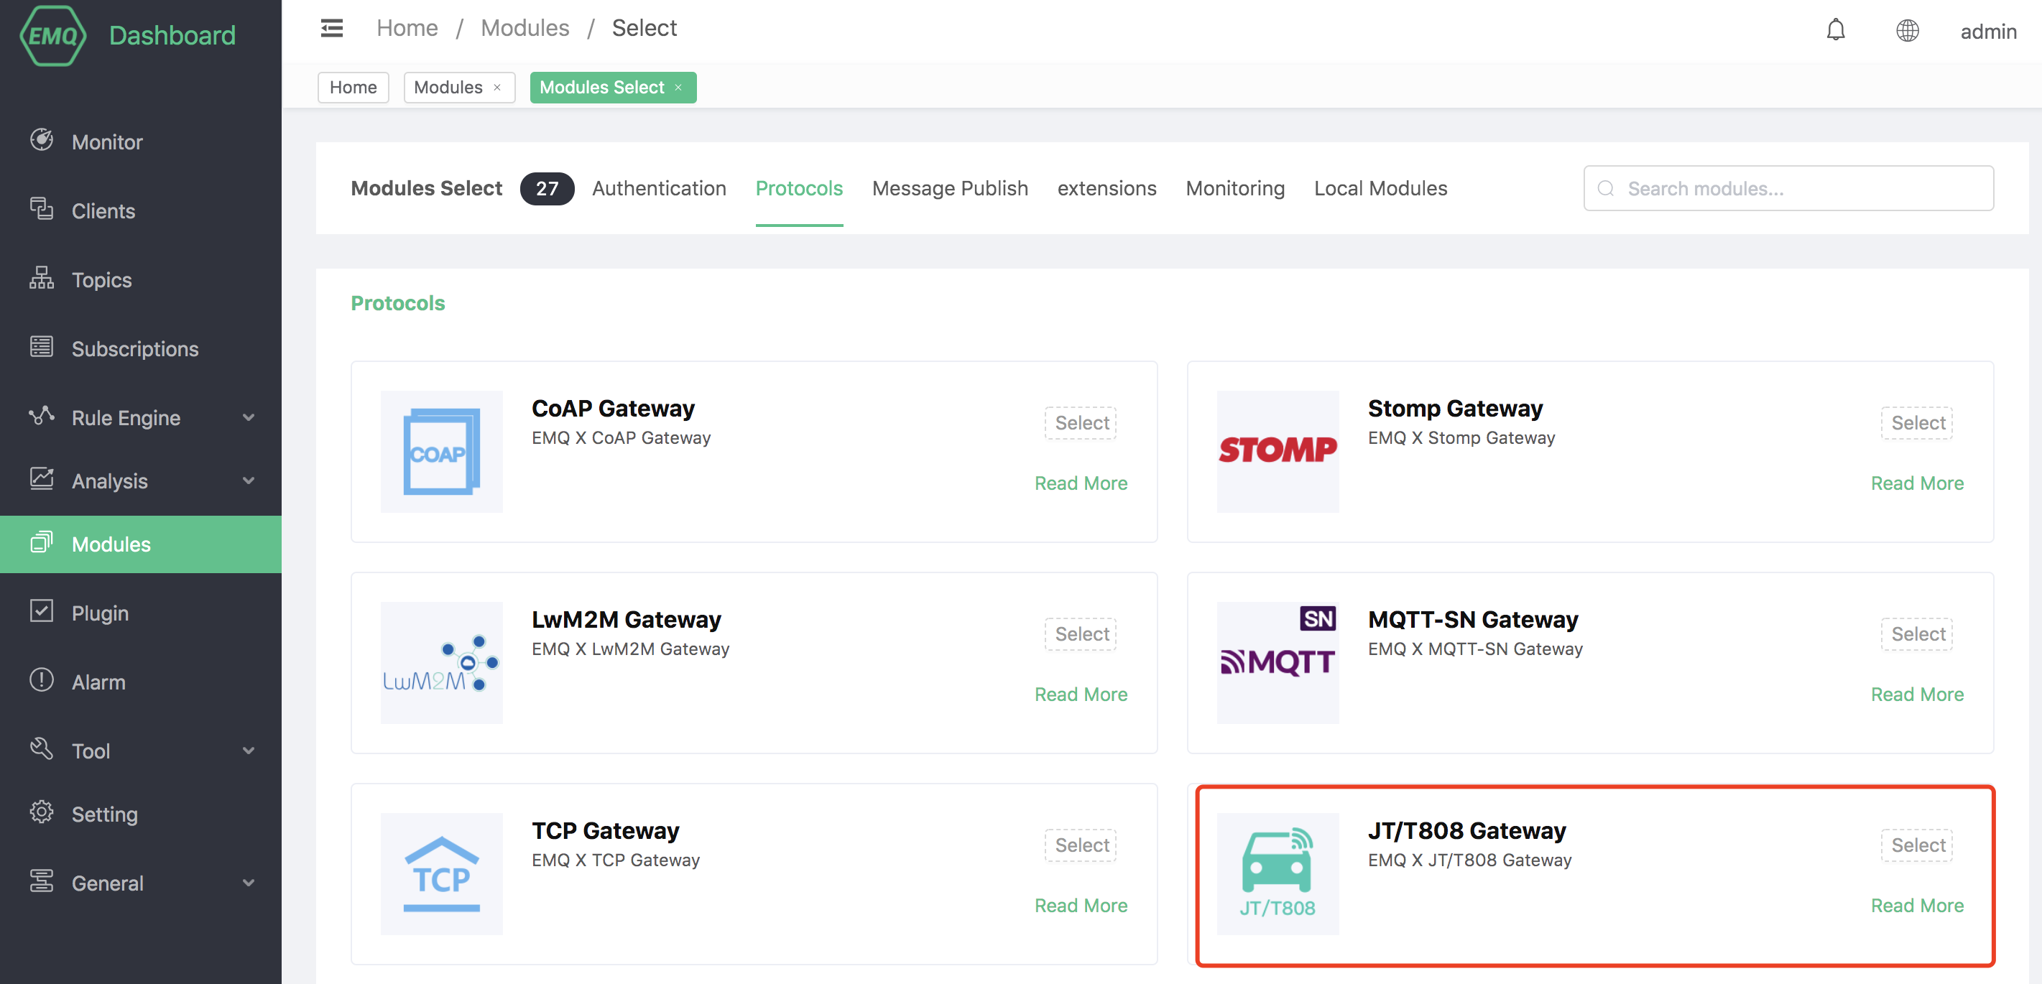
Task: Click the Rule Engine icon in sidebar
Action: click(41, 416)
